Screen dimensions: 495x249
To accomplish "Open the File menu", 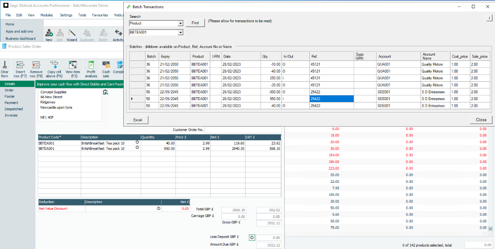I will tap(8, 15).
